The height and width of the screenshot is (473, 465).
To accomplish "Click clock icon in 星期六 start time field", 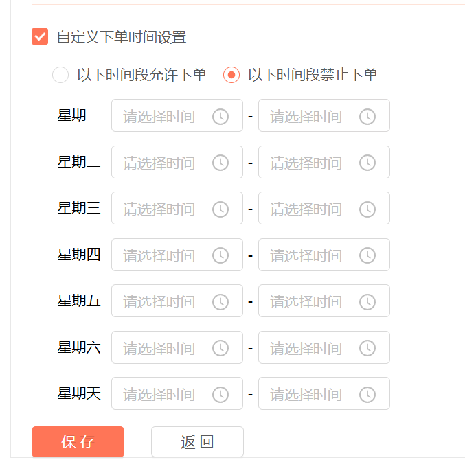I will (220, 348).
